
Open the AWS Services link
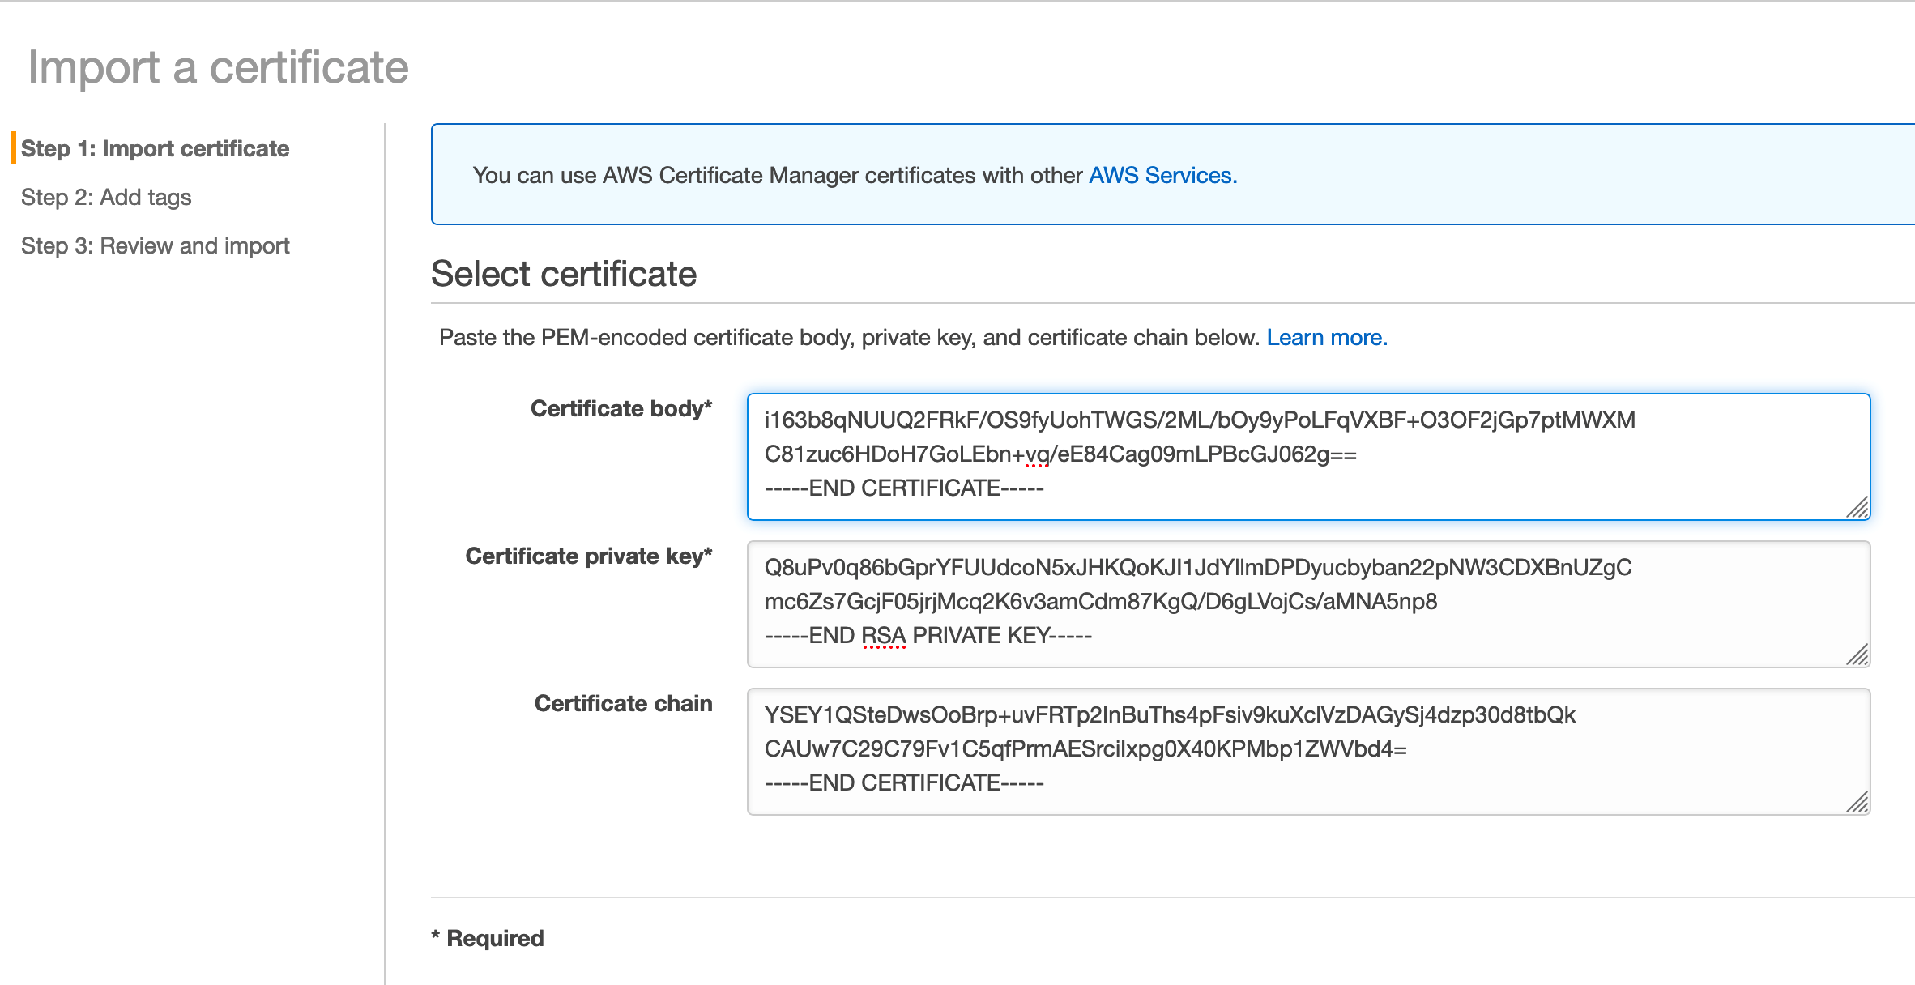tap(1161, 174)
